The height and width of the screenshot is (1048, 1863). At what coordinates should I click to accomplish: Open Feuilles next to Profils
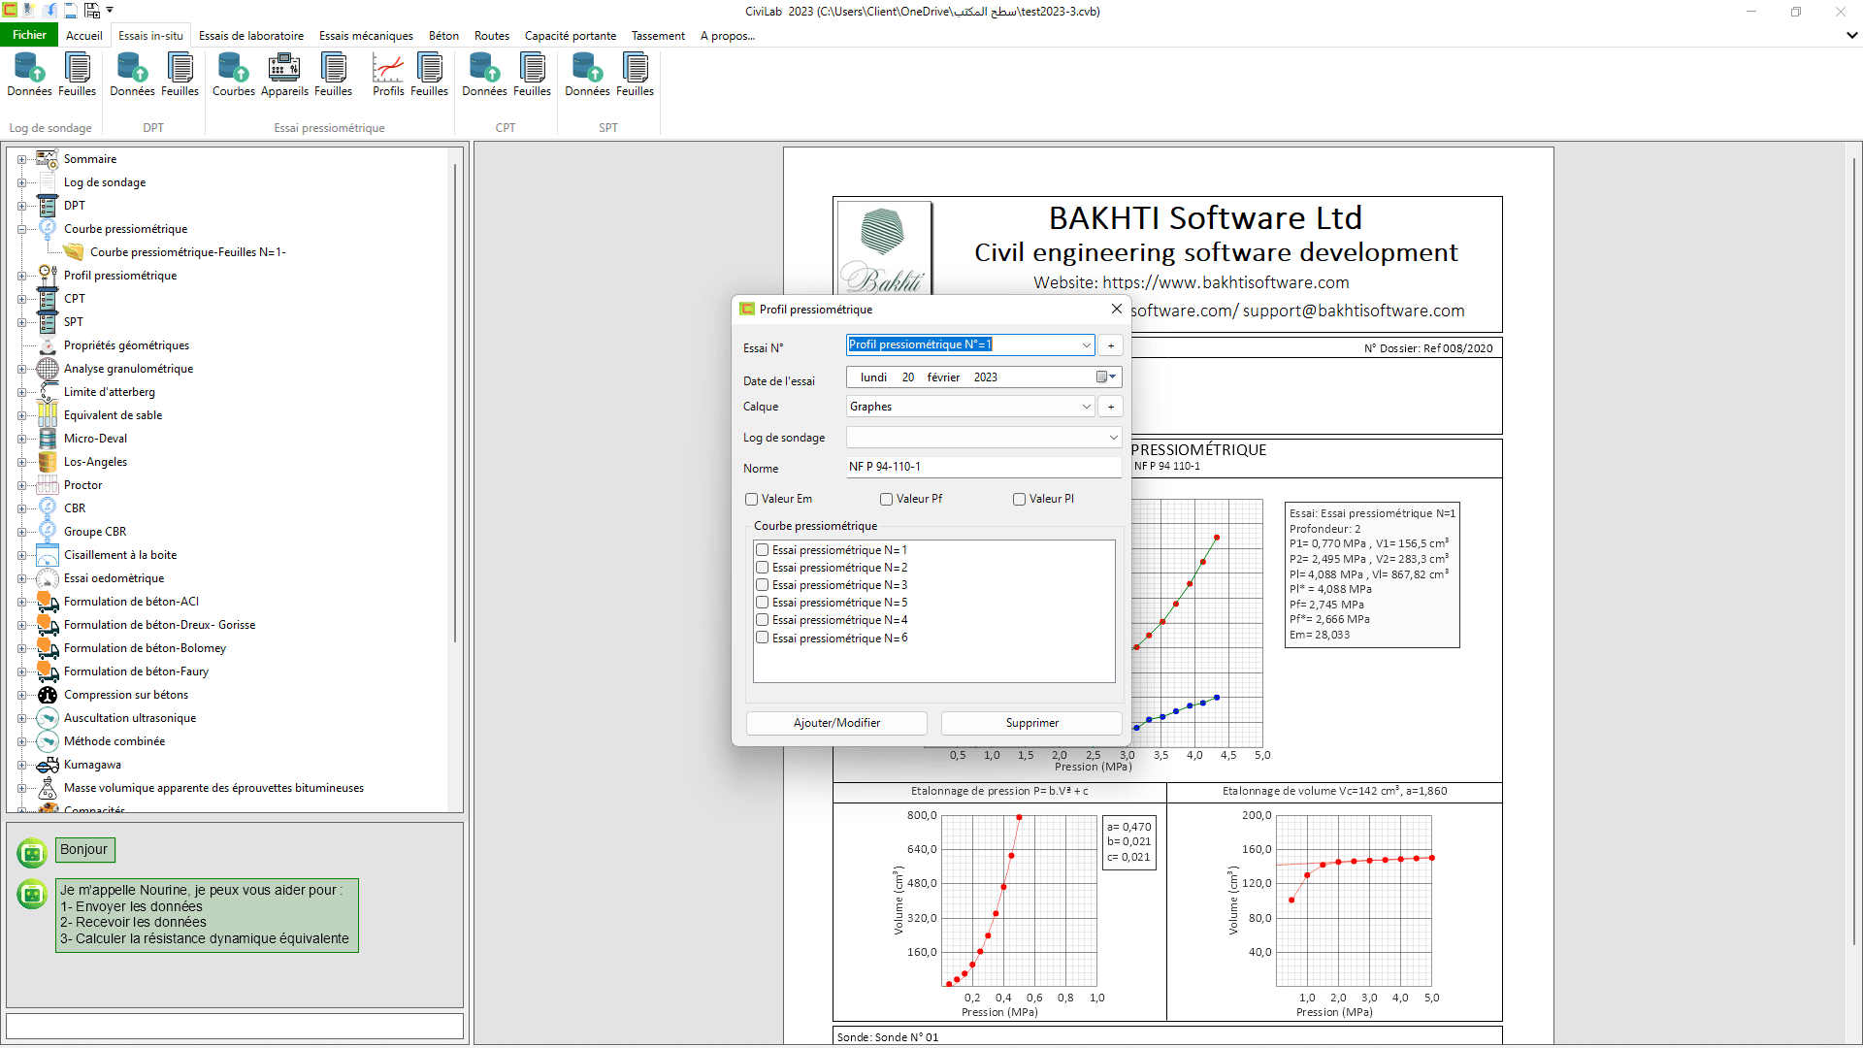click(x=429, y=75)
